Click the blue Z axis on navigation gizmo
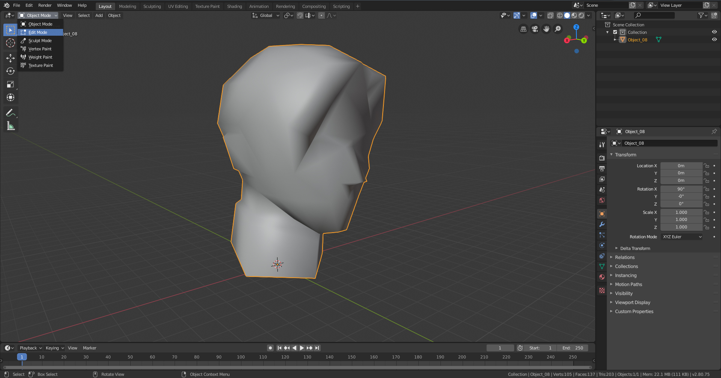The height and width of the screenshot is (378, 721). (x=576, y=27)
